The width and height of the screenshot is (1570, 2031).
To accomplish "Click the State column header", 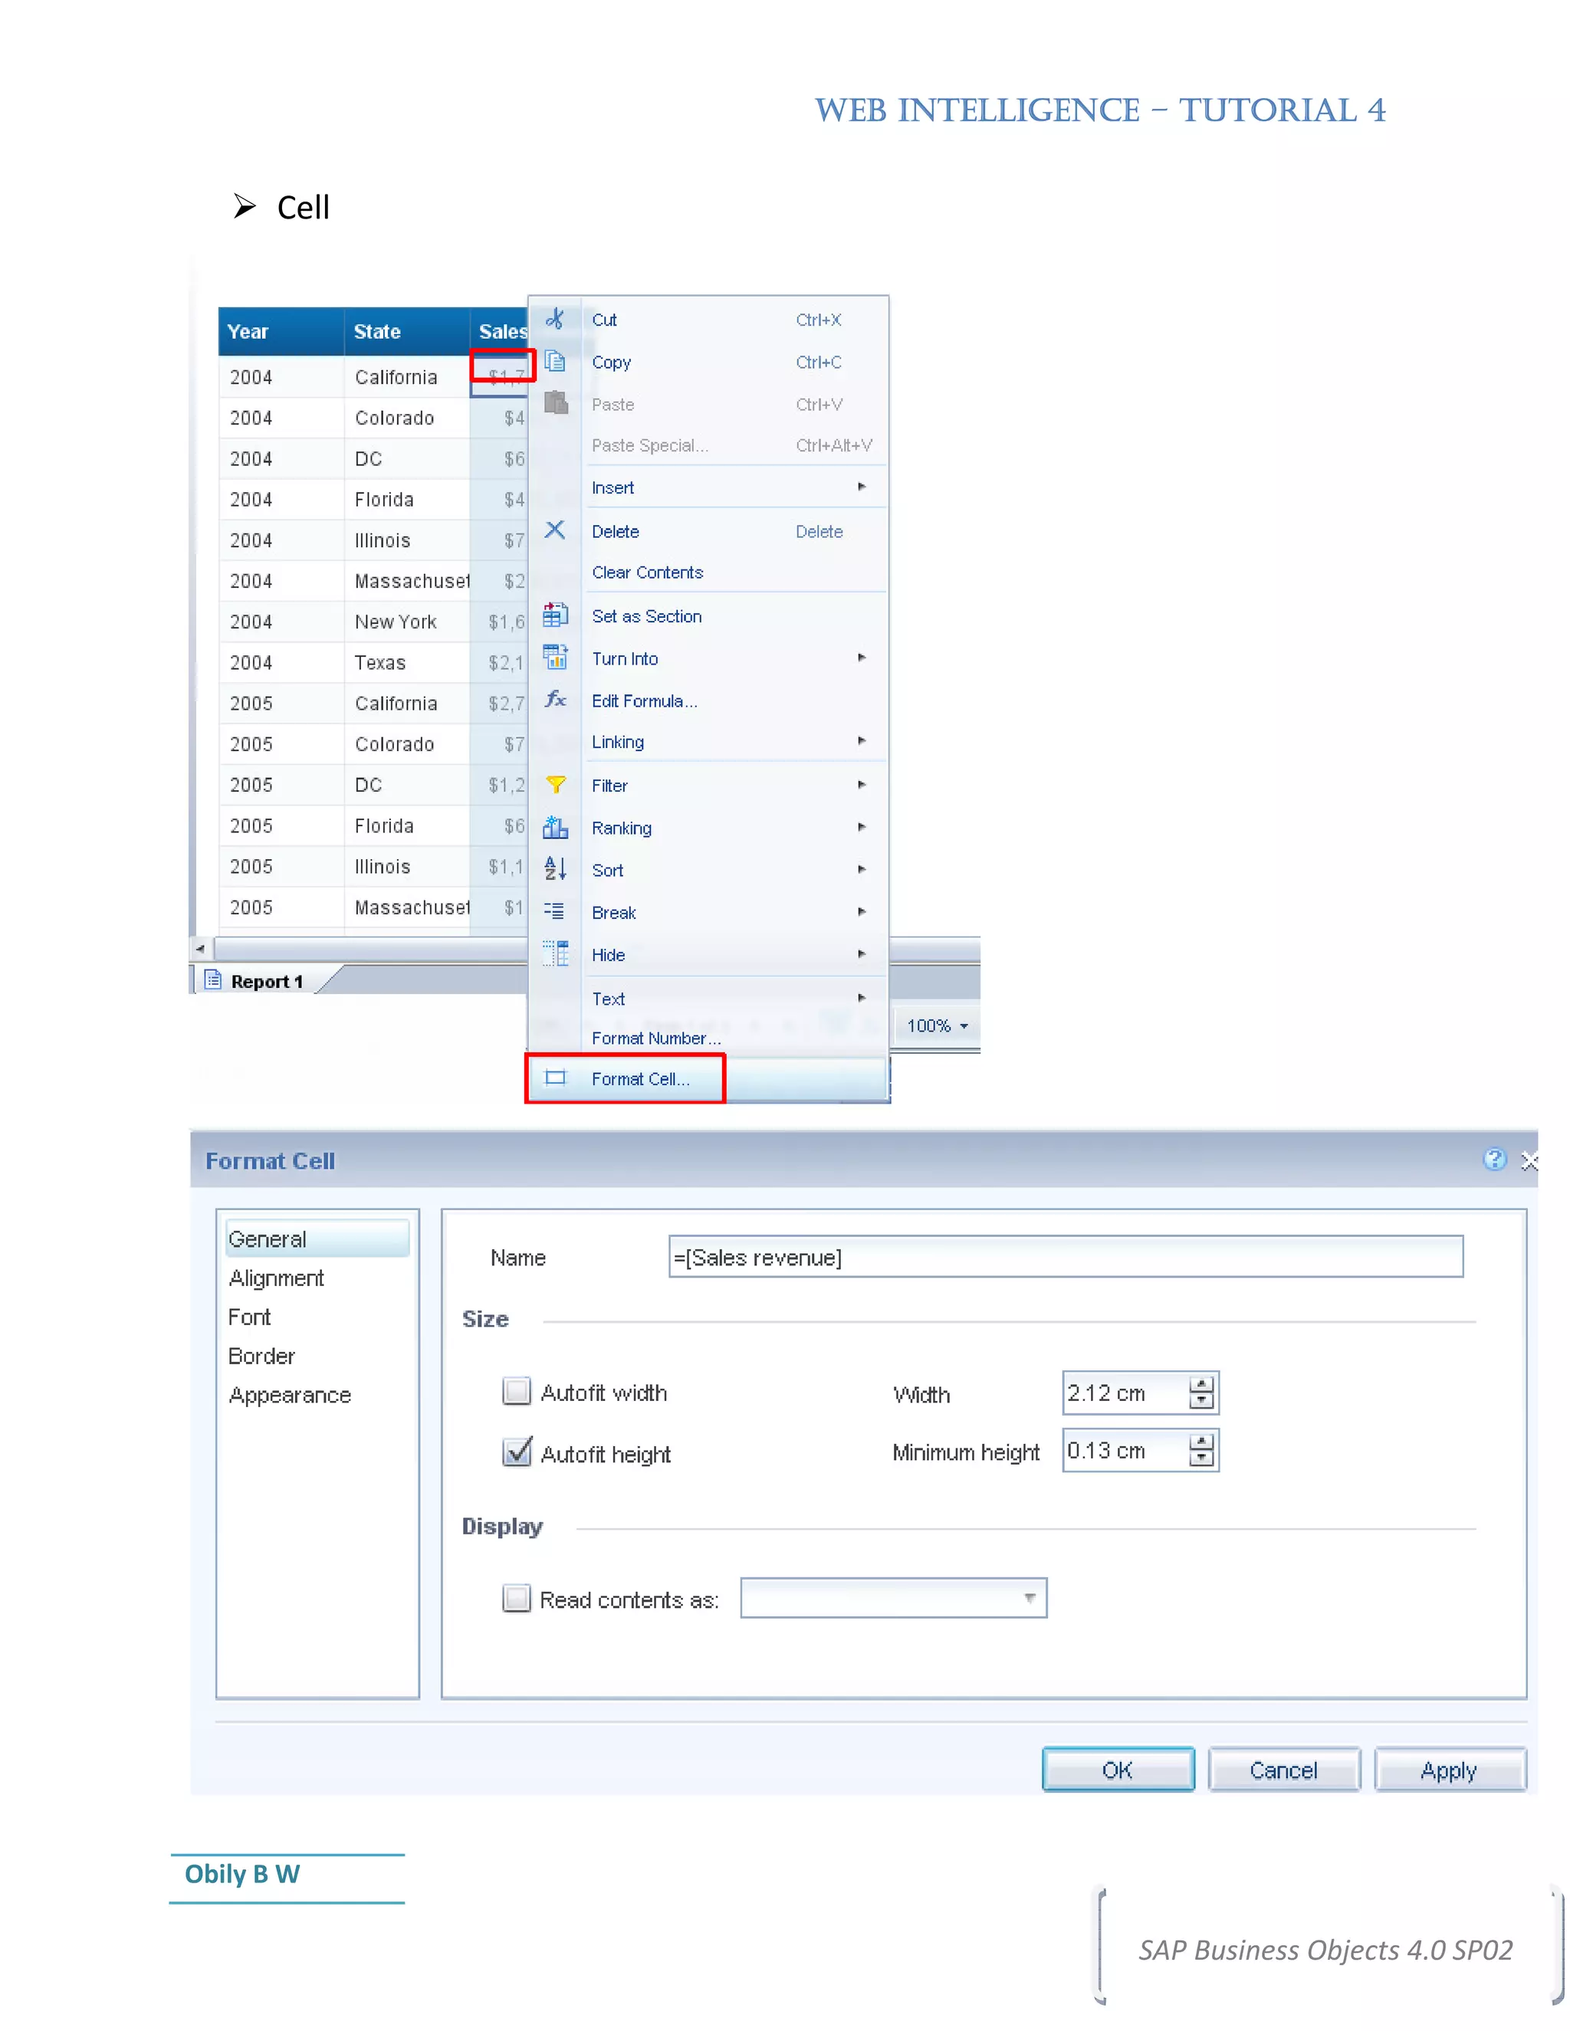I will click(x=406, y=331).
